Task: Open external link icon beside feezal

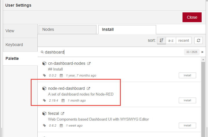Action: 63,114
